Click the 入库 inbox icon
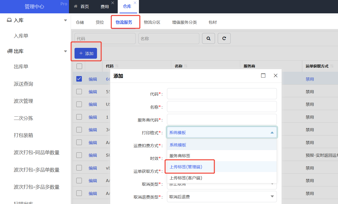The width and height of the screenshot is (338, 204). pos(9,20)
